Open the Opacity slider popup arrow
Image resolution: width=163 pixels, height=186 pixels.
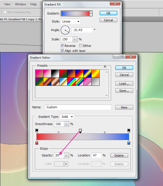(66, 155)
